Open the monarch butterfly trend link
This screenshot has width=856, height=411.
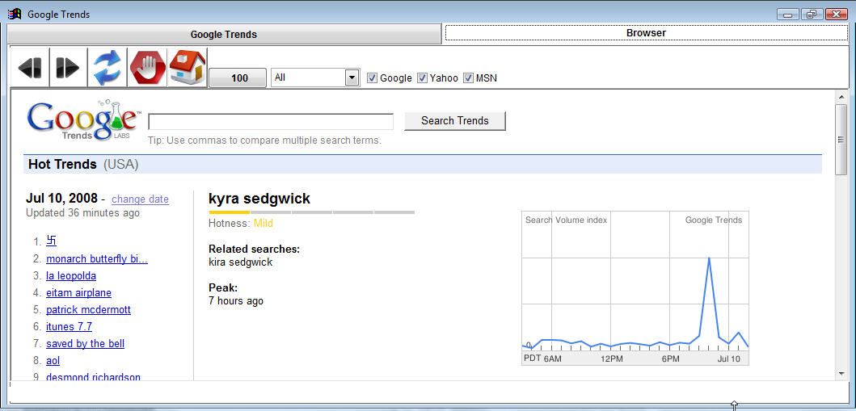click(97, 259)
